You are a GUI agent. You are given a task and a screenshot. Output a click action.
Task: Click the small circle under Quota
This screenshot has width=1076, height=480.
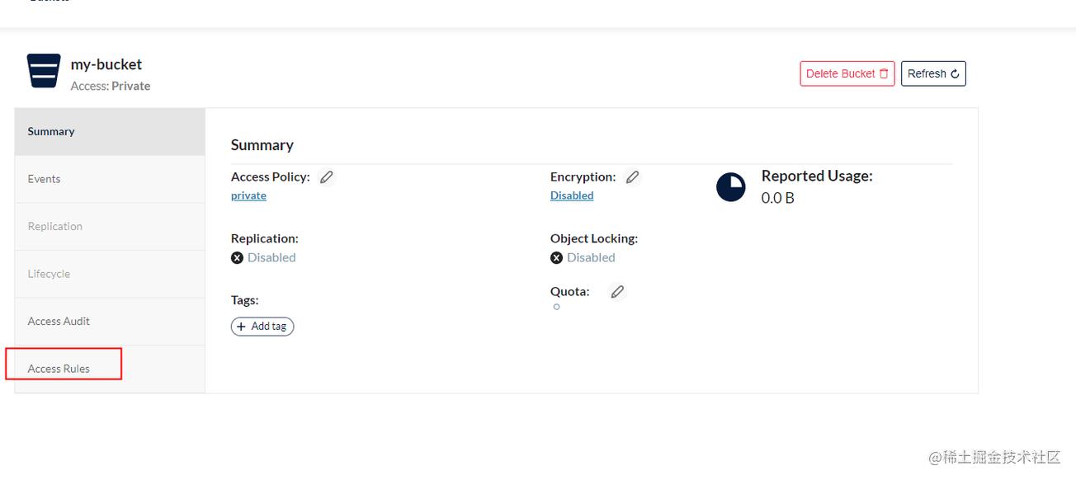coord(557,307)
